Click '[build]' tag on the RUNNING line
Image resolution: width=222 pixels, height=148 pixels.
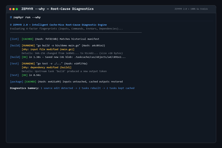click(x=15, y=45)
